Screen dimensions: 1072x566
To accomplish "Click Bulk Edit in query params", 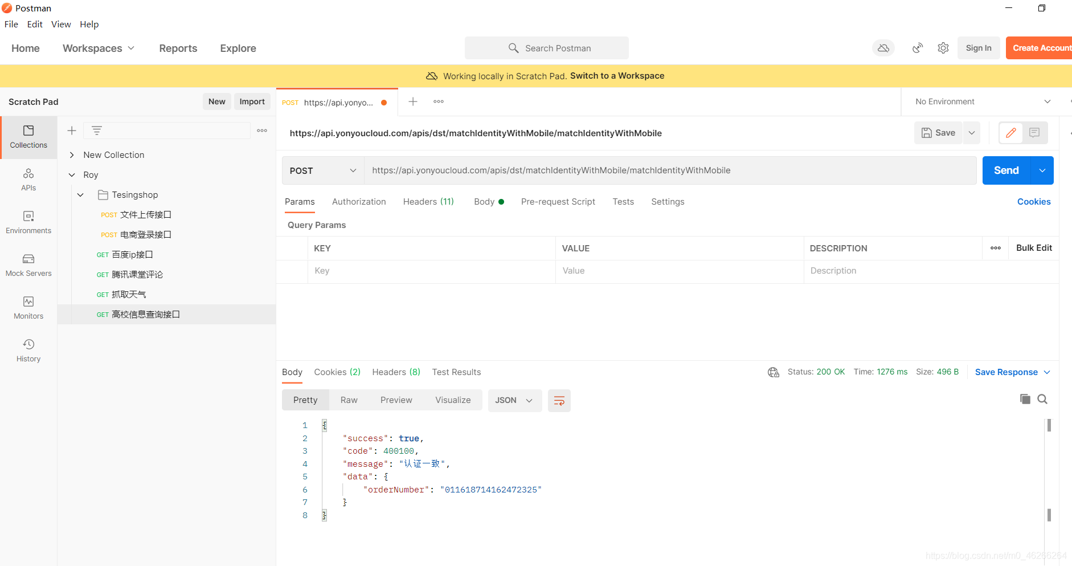I will point(1034,248).
